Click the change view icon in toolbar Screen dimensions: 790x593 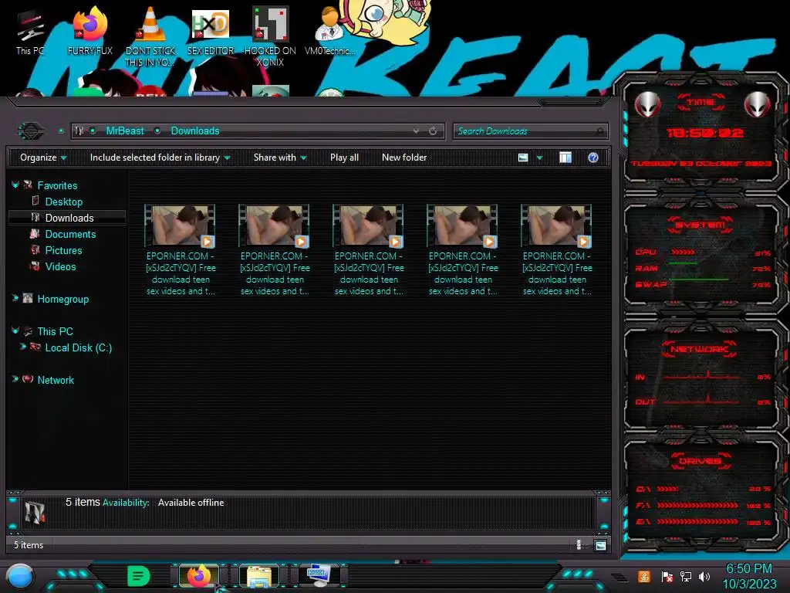523,158
